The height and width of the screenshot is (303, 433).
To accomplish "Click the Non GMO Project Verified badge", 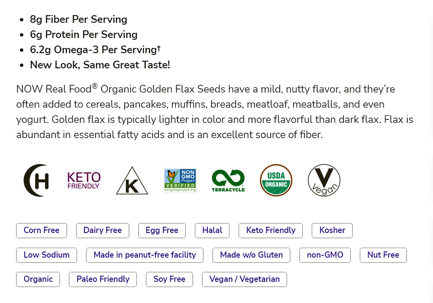I will coord(180,180).
